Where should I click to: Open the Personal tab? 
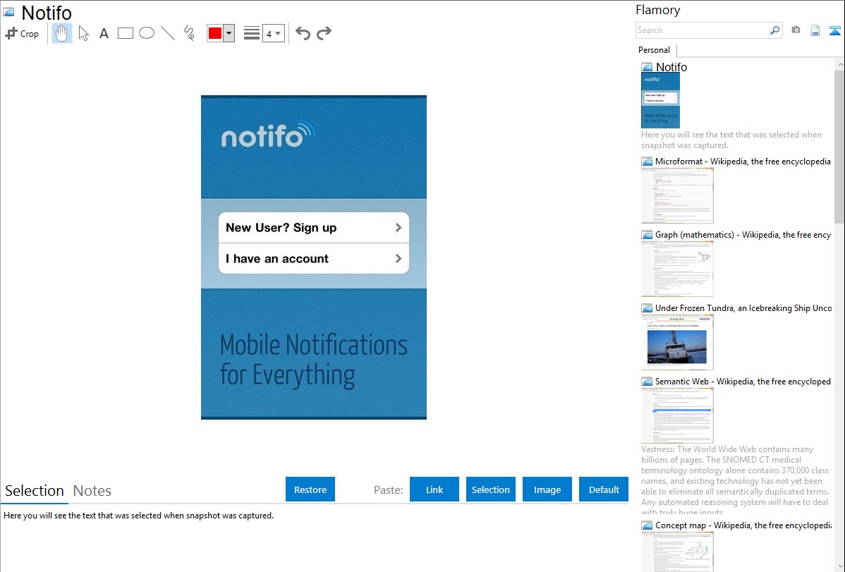click(x=655, y=50)
